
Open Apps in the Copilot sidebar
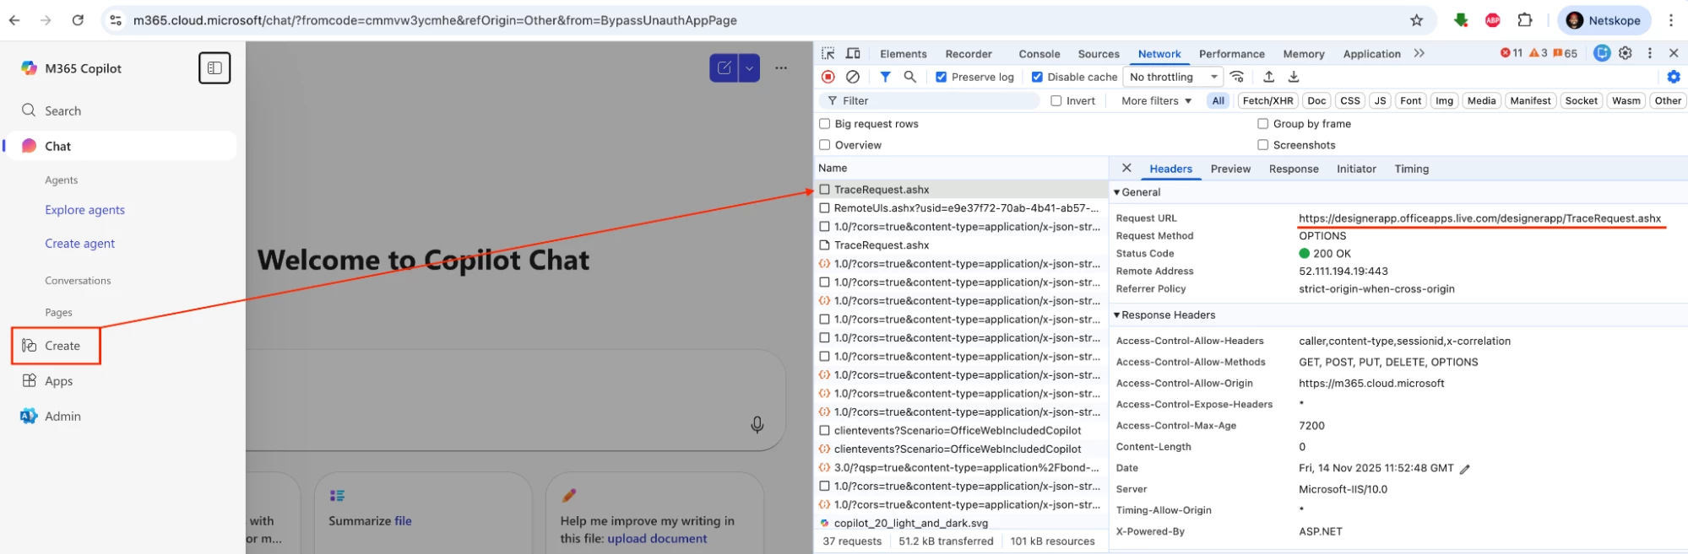point(47,381)
